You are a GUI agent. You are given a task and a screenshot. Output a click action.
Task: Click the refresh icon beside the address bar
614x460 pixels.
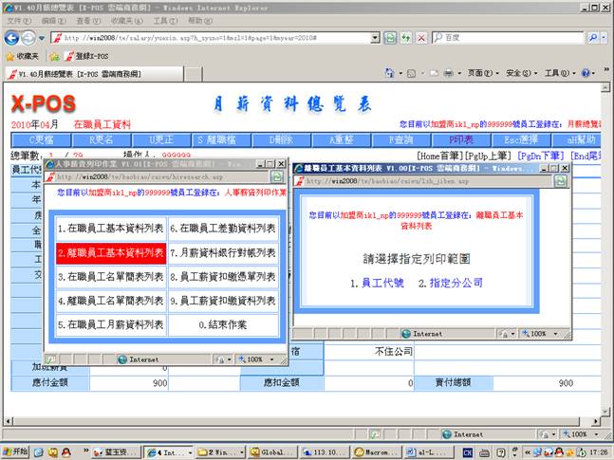(x=389, y=37)
